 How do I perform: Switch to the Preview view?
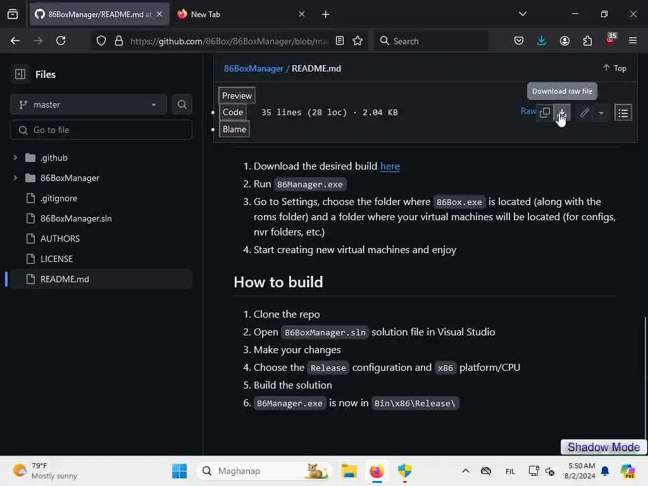(237, 96)
